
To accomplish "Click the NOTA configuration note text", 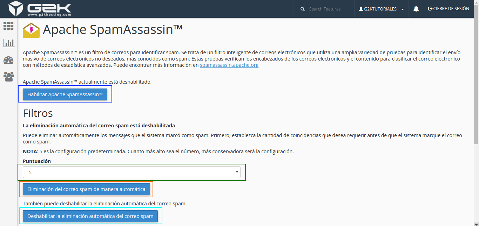I will (158, 151).
